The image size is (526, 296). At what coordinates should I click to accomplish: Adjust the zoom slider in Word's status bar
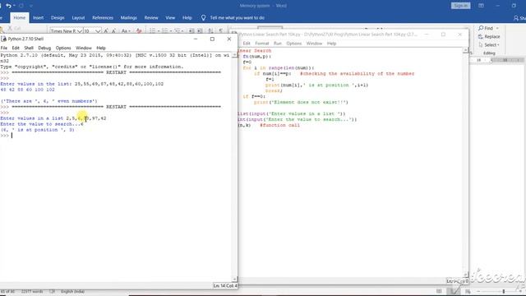coord(503,292)
